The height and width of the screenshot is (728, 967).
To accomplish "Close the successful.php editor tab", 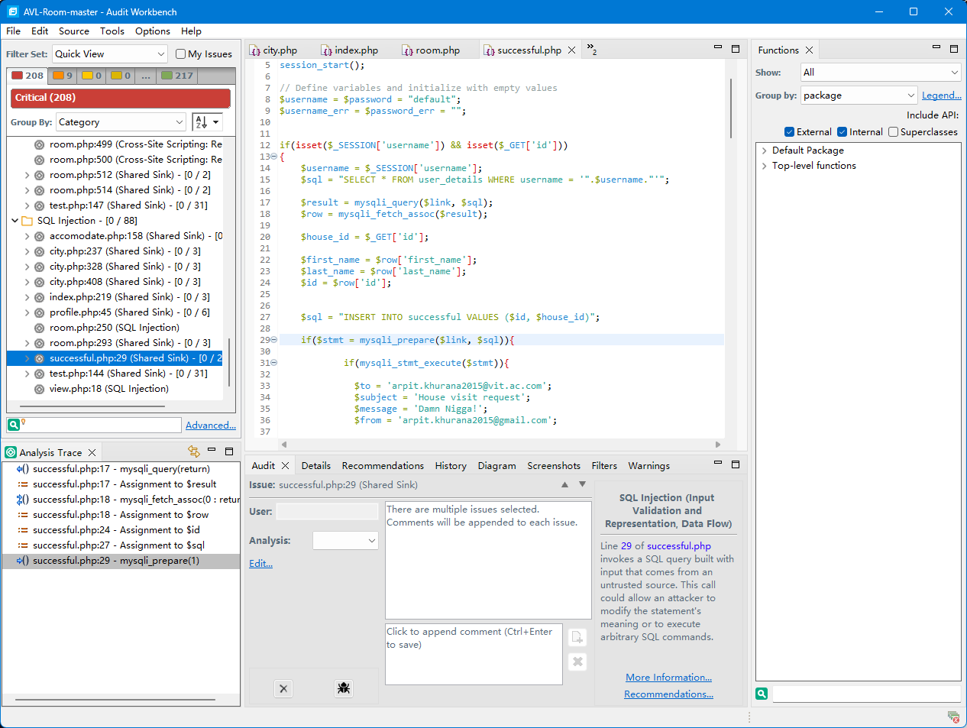I will 571,50.
